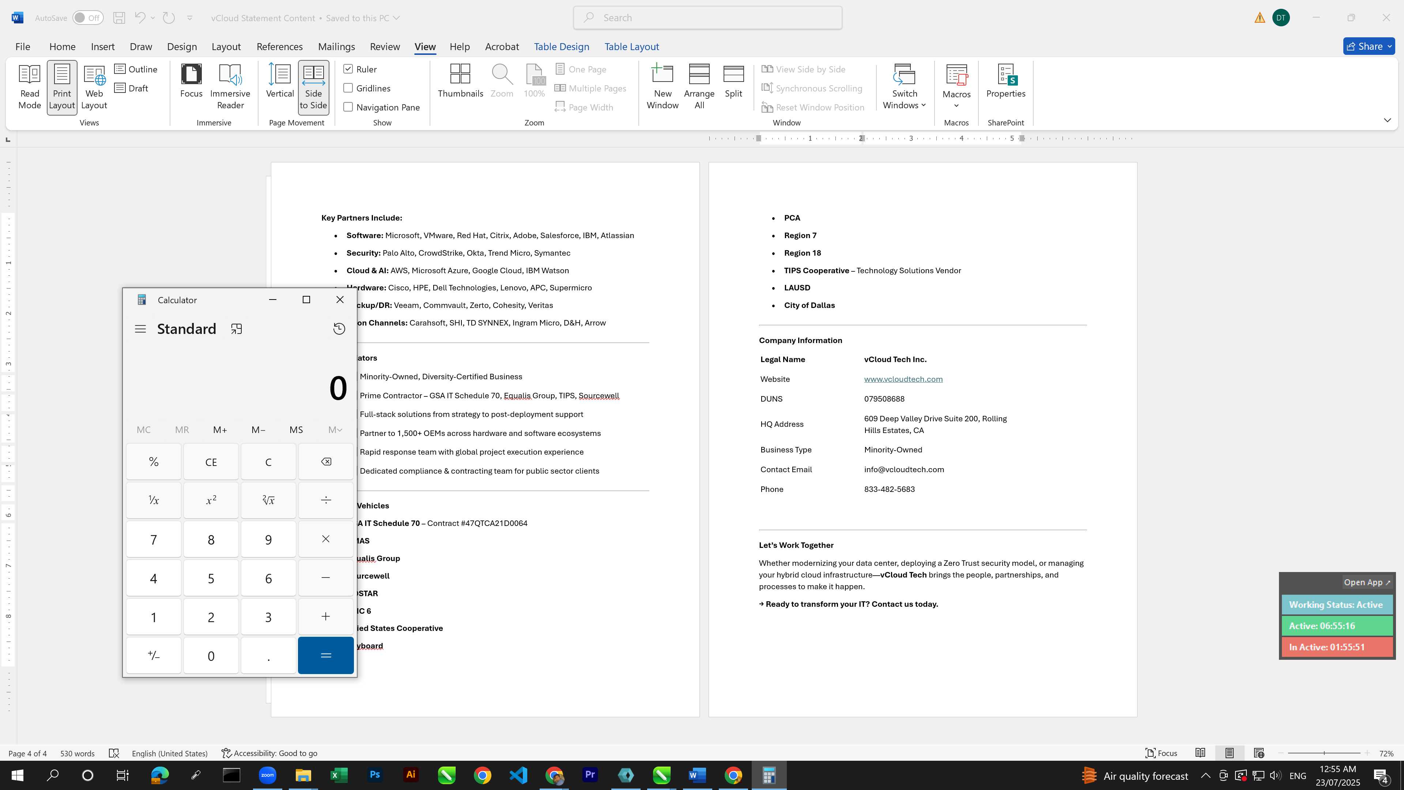The height and width of the screenshot is (790, 1404).
Task: Open calculator memory list M dropdown
Action: [x=335, y=430]
